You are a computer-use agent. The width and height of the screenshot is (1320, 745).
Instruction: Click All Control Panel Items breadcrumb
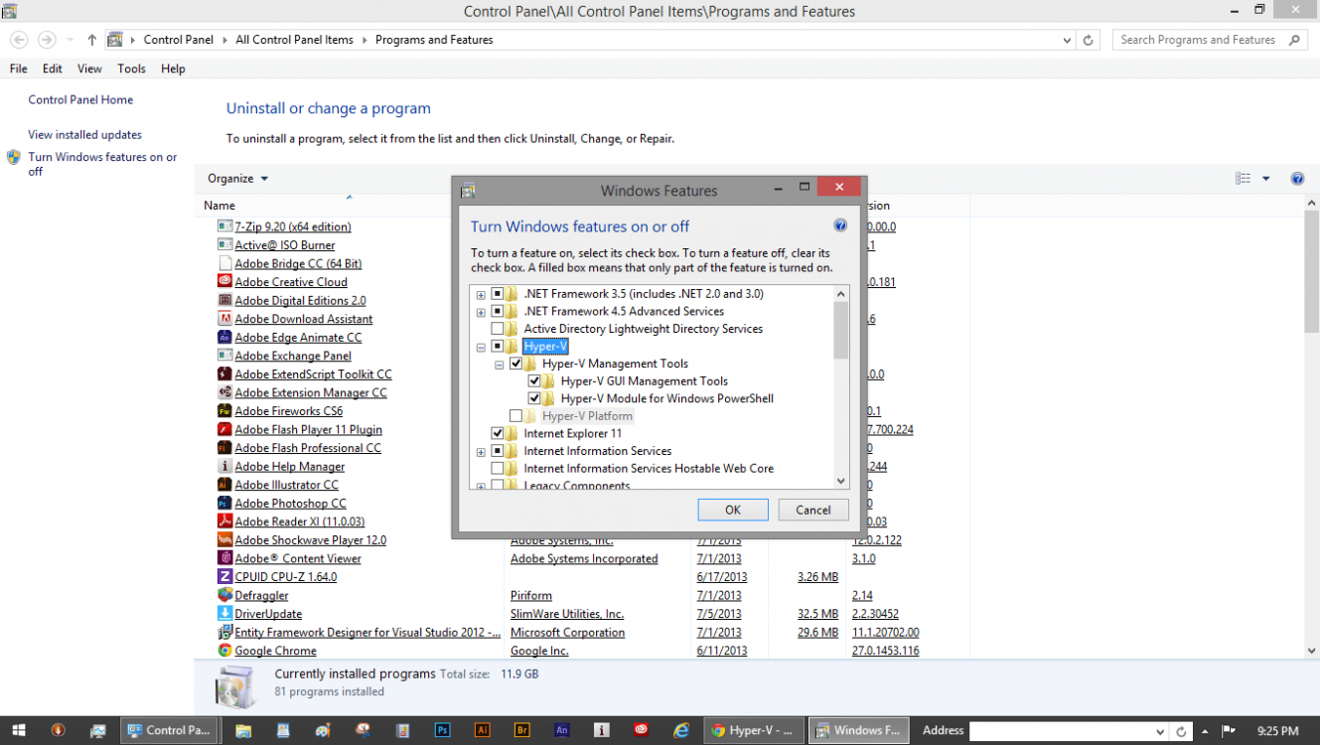(294, 40)
